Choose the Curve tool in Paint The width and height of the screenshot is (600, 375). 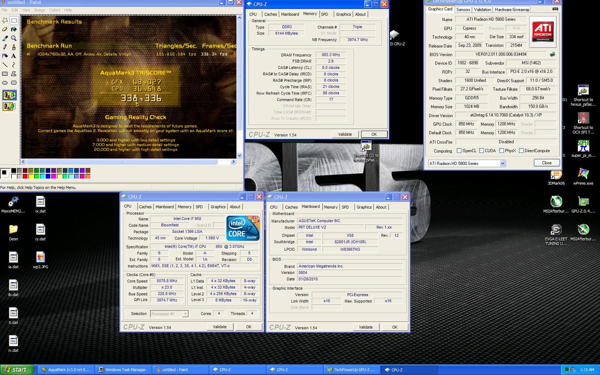click(14, 65)
